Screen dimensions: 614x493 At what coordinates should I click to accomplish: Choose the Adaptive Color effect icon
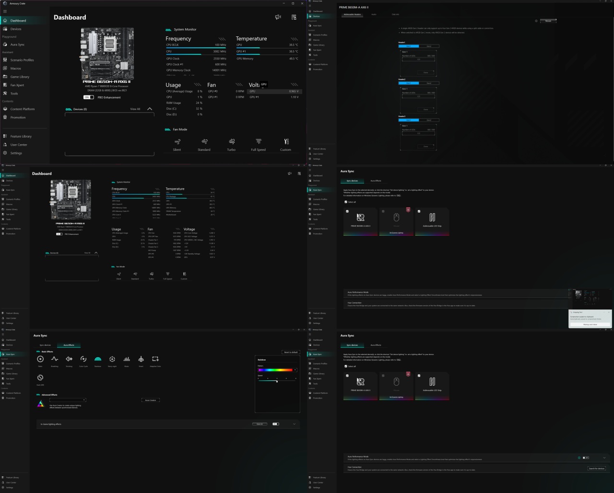pos(155,359)
